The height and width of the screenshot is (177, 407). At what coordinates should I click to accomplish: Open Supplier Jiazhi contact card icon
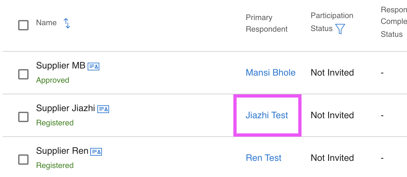pos(103,109)
